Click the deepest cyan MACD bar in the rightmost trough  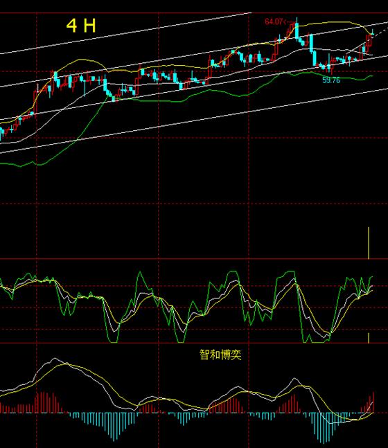pos(325,428)
